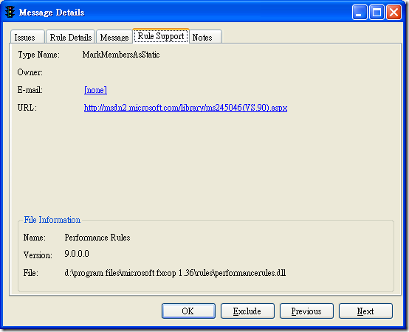Click the Performance Rules name value
Screen dimensions: 409x332
(x=97, y=238)
